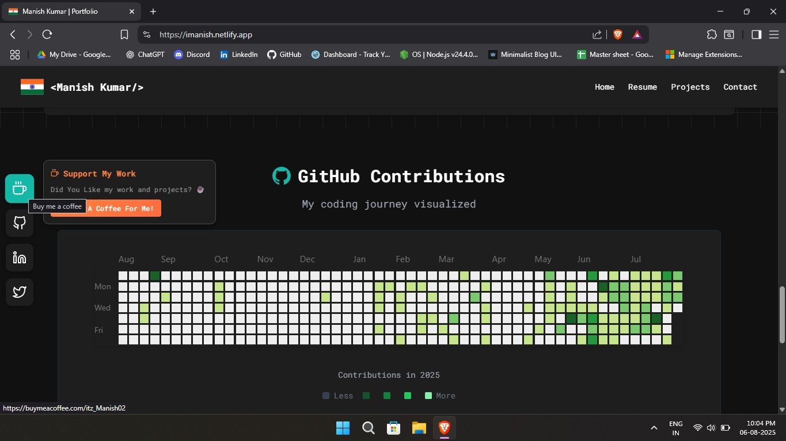This screenshot has width=786, height=441.
Task: Open a new tab with plus button
Action: [x=153, y=11]
